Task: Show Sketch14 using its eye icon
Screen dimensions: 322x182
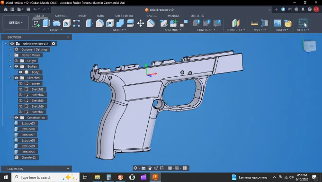Action: pos(20,95)
